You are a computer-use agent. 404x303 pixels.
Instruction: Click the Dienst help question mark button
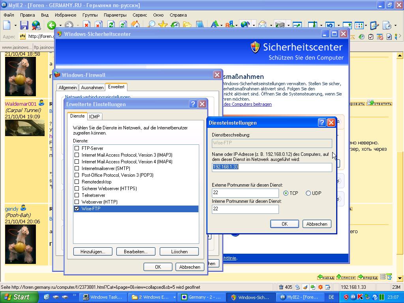[x=322, y=122]
